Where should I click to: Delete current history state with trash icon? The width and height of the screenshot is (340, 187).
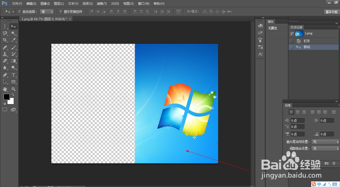tap(334, 163)
